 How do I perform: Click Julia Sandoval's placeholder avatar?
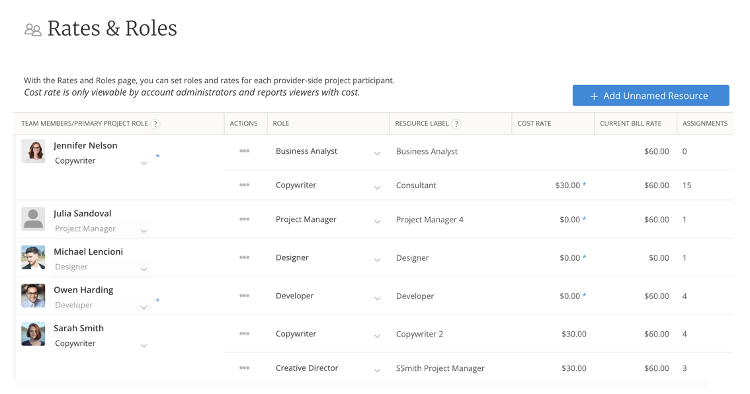coord(34,218)
